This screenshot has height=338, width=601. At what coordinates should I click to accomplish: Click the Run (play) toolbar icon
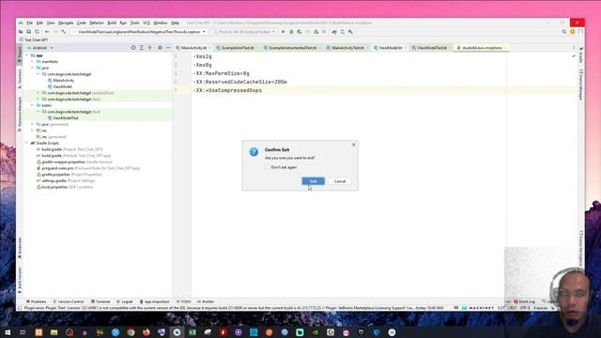point(284,32)
